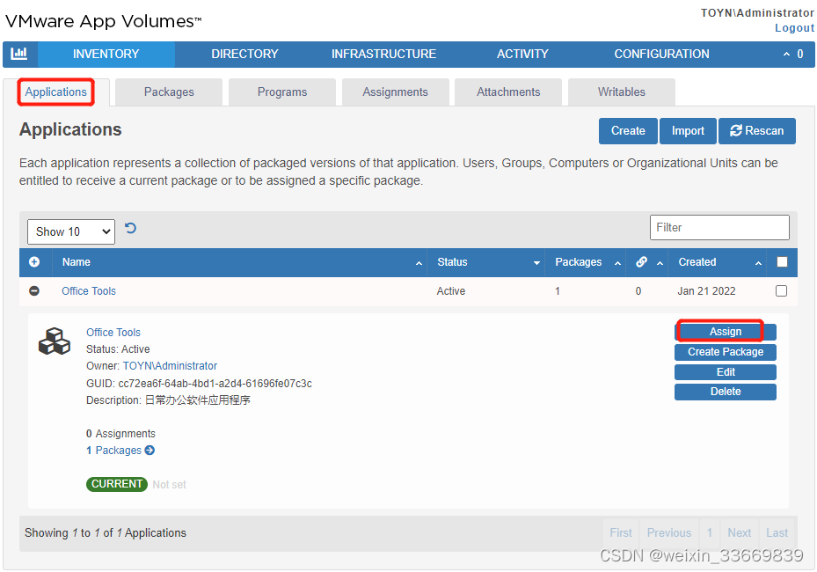Viewport: 817px width, 572px height.
Task: Open the INVENTORY menu
Action: pos(106,54)
